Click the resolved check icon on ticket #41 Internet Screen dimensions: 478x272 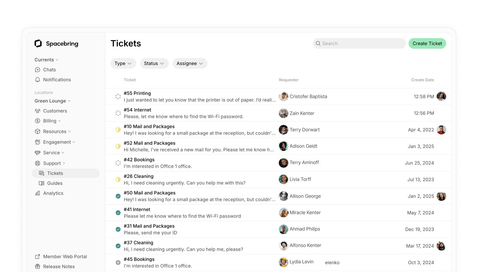[118, 212]
